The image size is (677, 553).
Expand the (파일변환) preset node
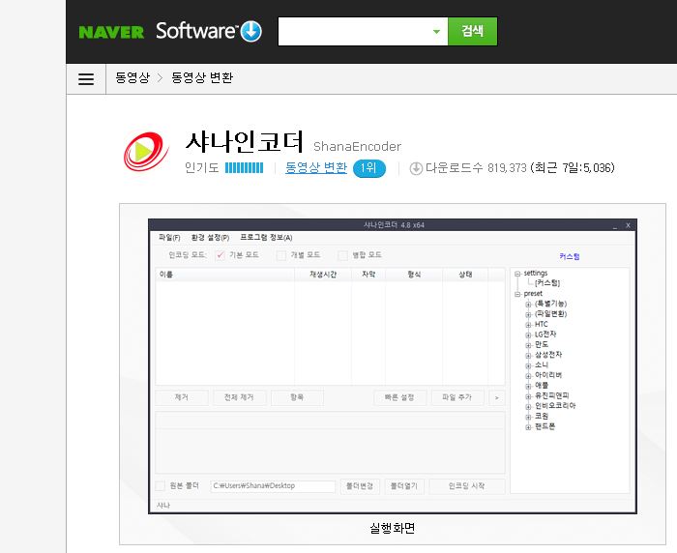click(528, 315)
